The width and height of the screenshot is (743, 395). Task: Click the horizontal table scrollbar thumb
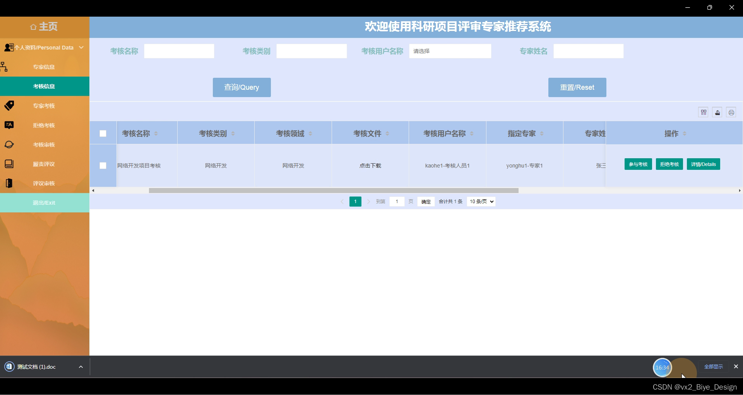[x=334, y=190]
